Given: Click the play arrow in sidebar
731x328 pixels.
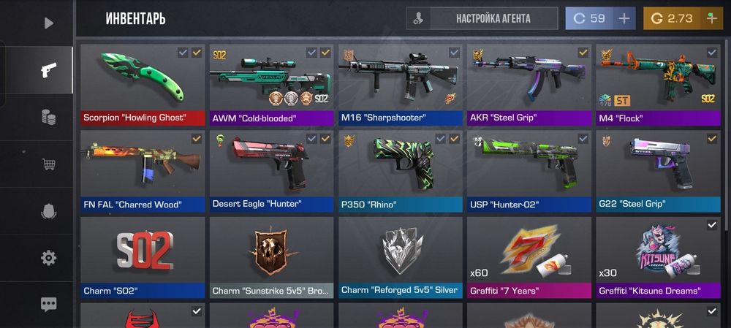Looking at the screenshot, I should point(48,23).
